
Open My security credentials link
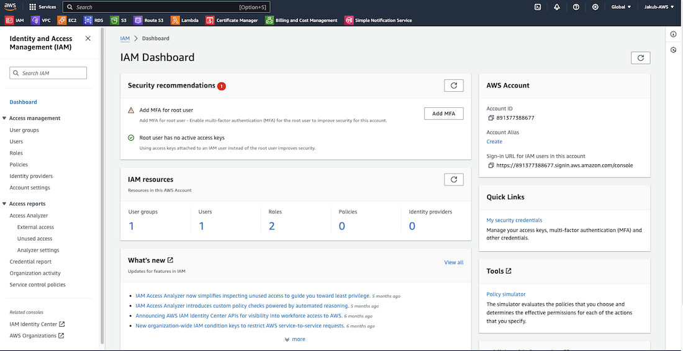click(514, 220)
